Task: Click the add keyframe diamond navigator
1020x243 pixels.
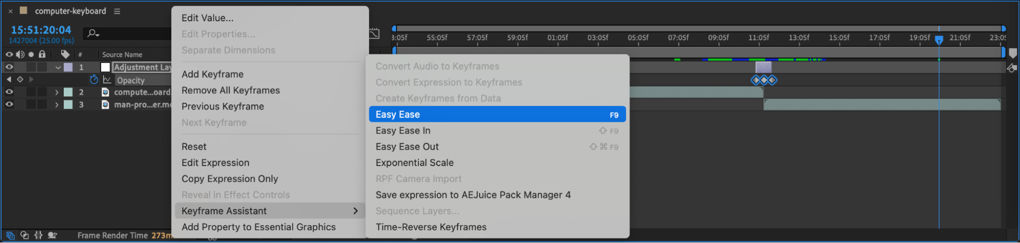Action: point(20,79)
